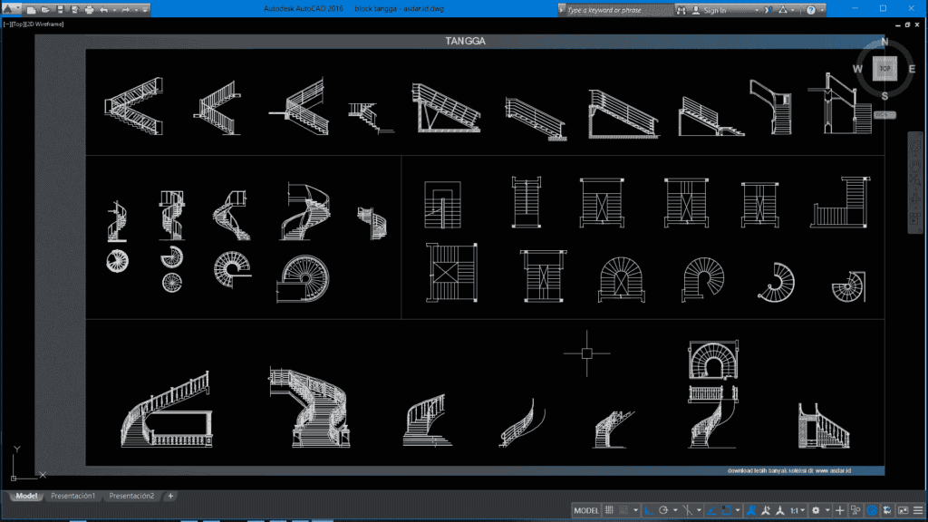Screen dimensions: 928x522
Task: Click the New drawing icon
Action: (31, 10)
